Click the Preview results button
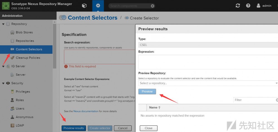The image size is (278, 132). point(74,128)
